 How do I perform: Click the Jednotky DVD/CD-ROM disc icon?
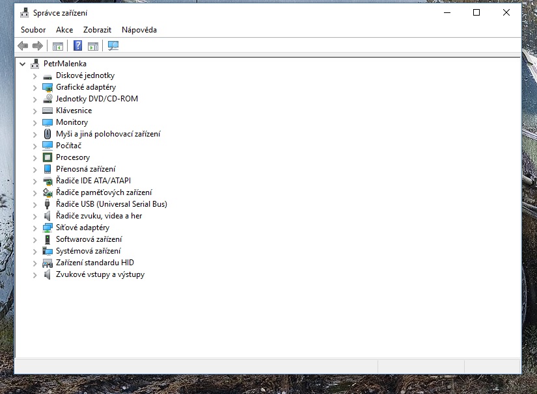(x=48, y=99)
